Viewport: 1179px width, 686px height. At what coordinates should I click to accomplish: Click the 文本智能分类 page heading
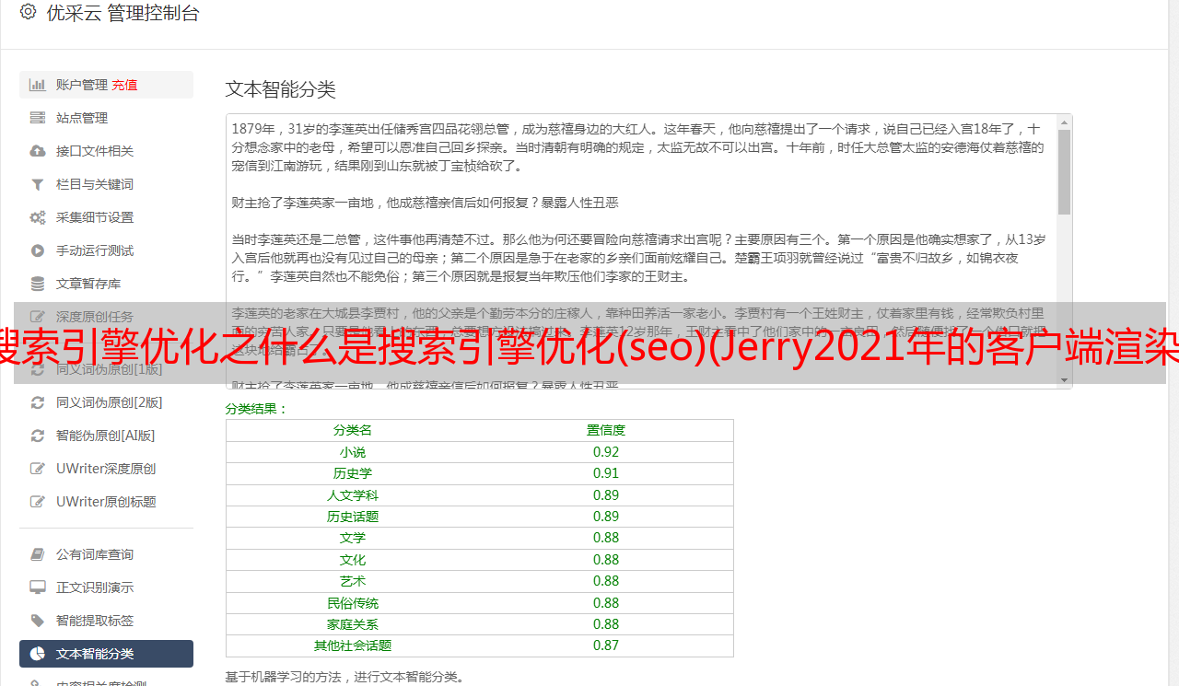pos(281,89)
